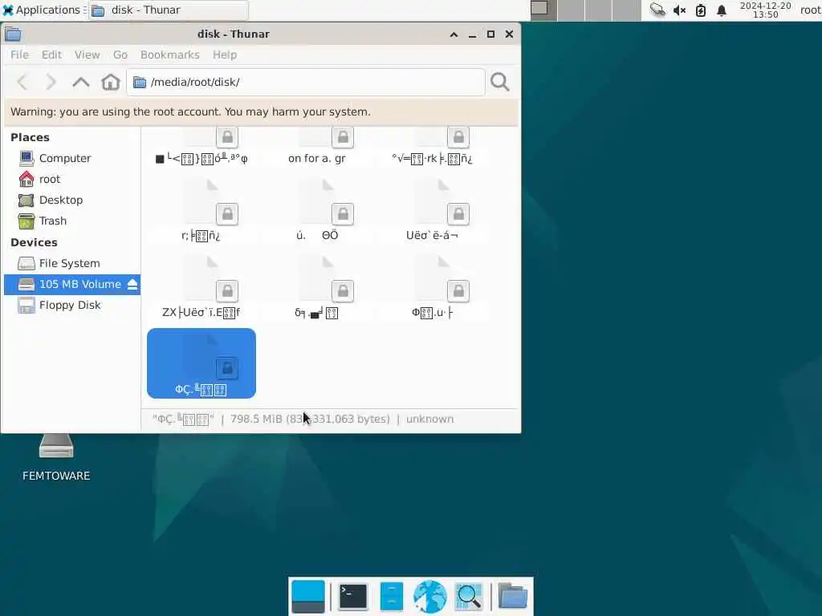Viewport: 822px width, 616px height.
Task: Switch to the first workspace
Action: click(543, 10)
